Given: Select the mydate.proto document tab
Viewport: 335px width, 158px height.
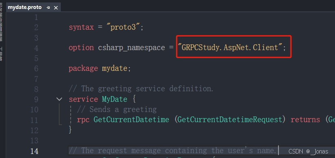Looking at the screenshot, I should (x=25, y=7).
